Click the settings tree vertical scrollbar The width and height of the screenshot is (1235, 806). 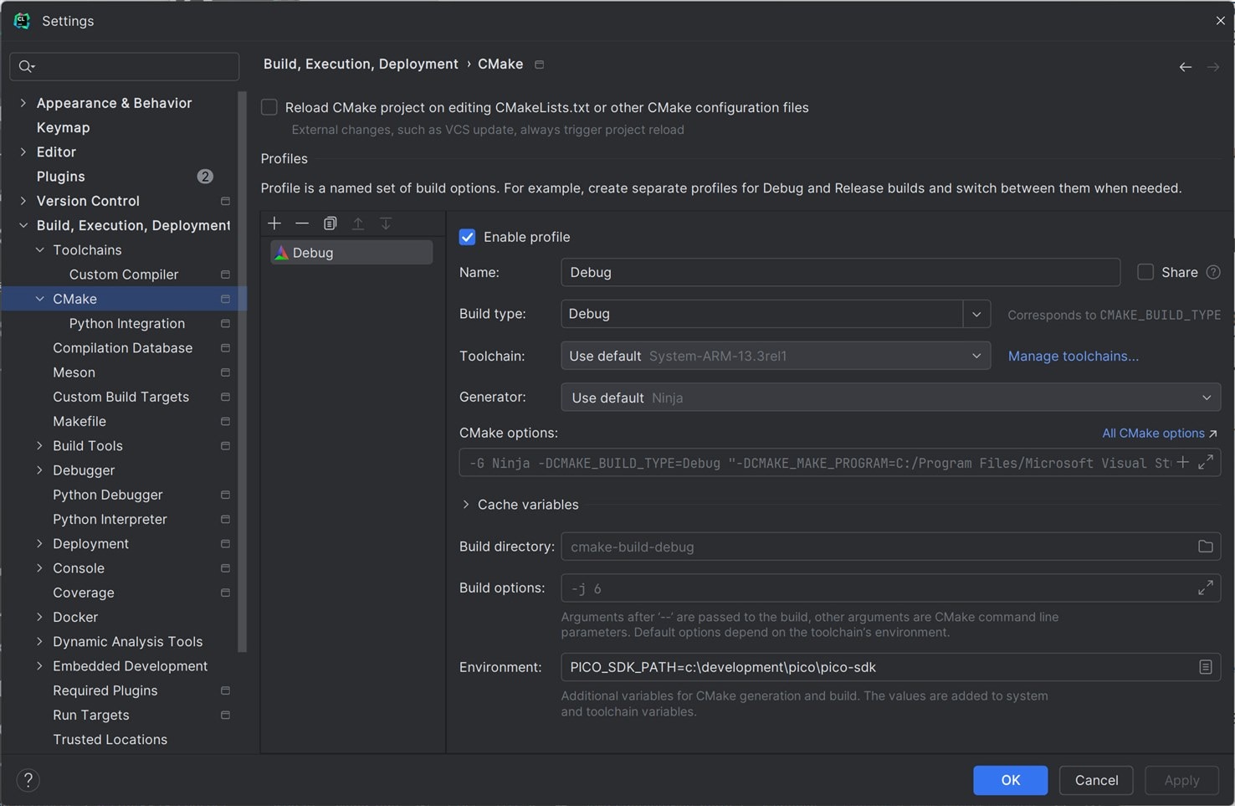(x=243, y=371)
